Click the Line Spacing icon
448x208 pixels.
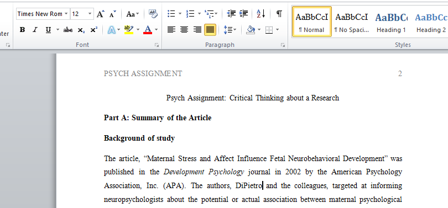pyautogui.click(x=228, y=30)
